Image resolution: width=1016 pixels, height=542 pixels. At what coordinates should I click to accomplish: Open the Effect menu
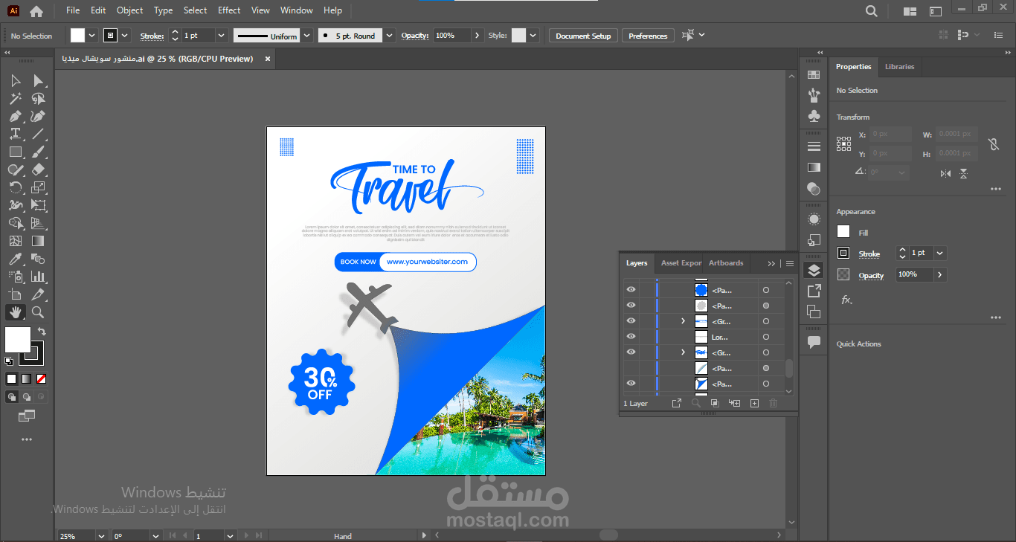point(229,10)
